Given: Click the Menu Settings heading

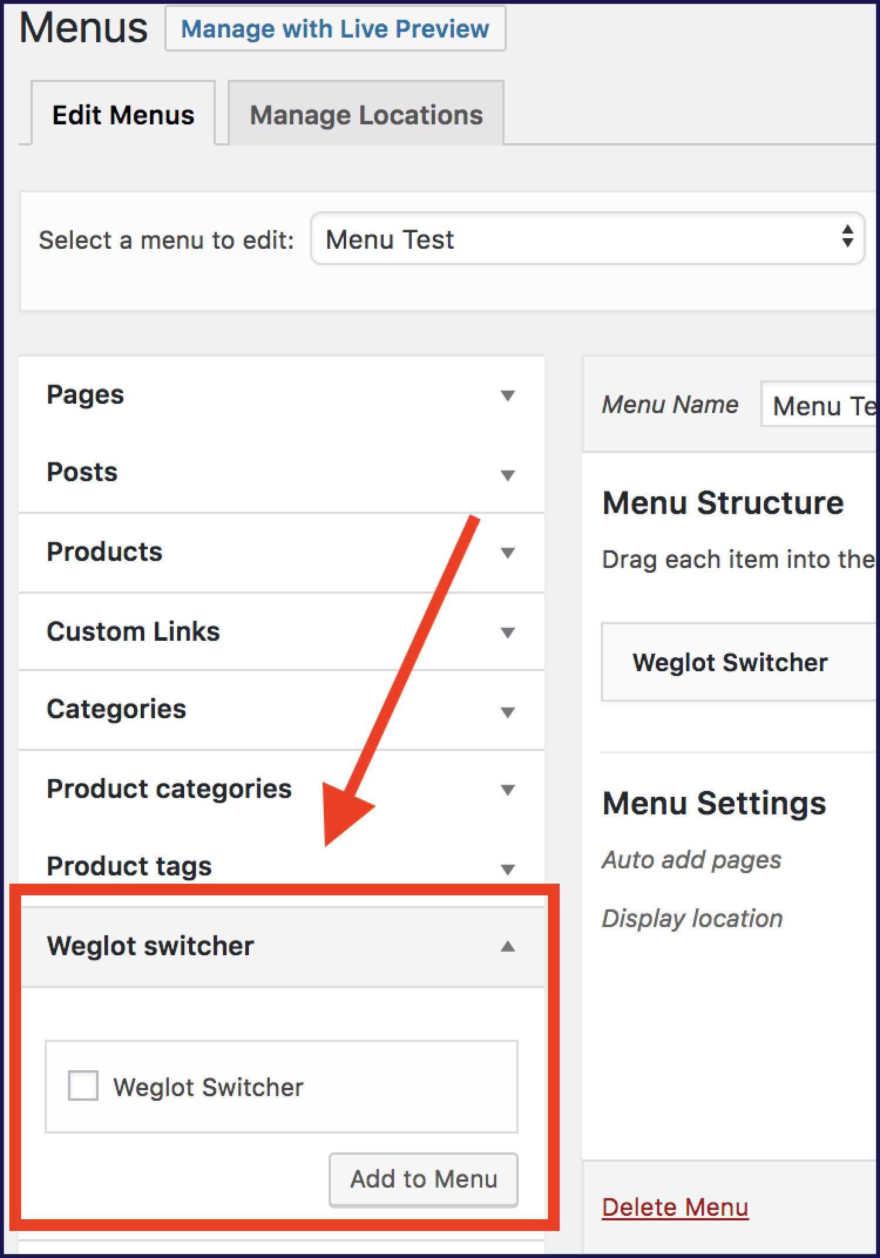Looking at the screenshot, I should 715,803.
